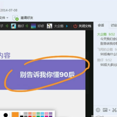Viewport: 117px width, 117px height.
Task: Select the 鹅仔 penguin avatar in participant bar
Action: [14, 26]
